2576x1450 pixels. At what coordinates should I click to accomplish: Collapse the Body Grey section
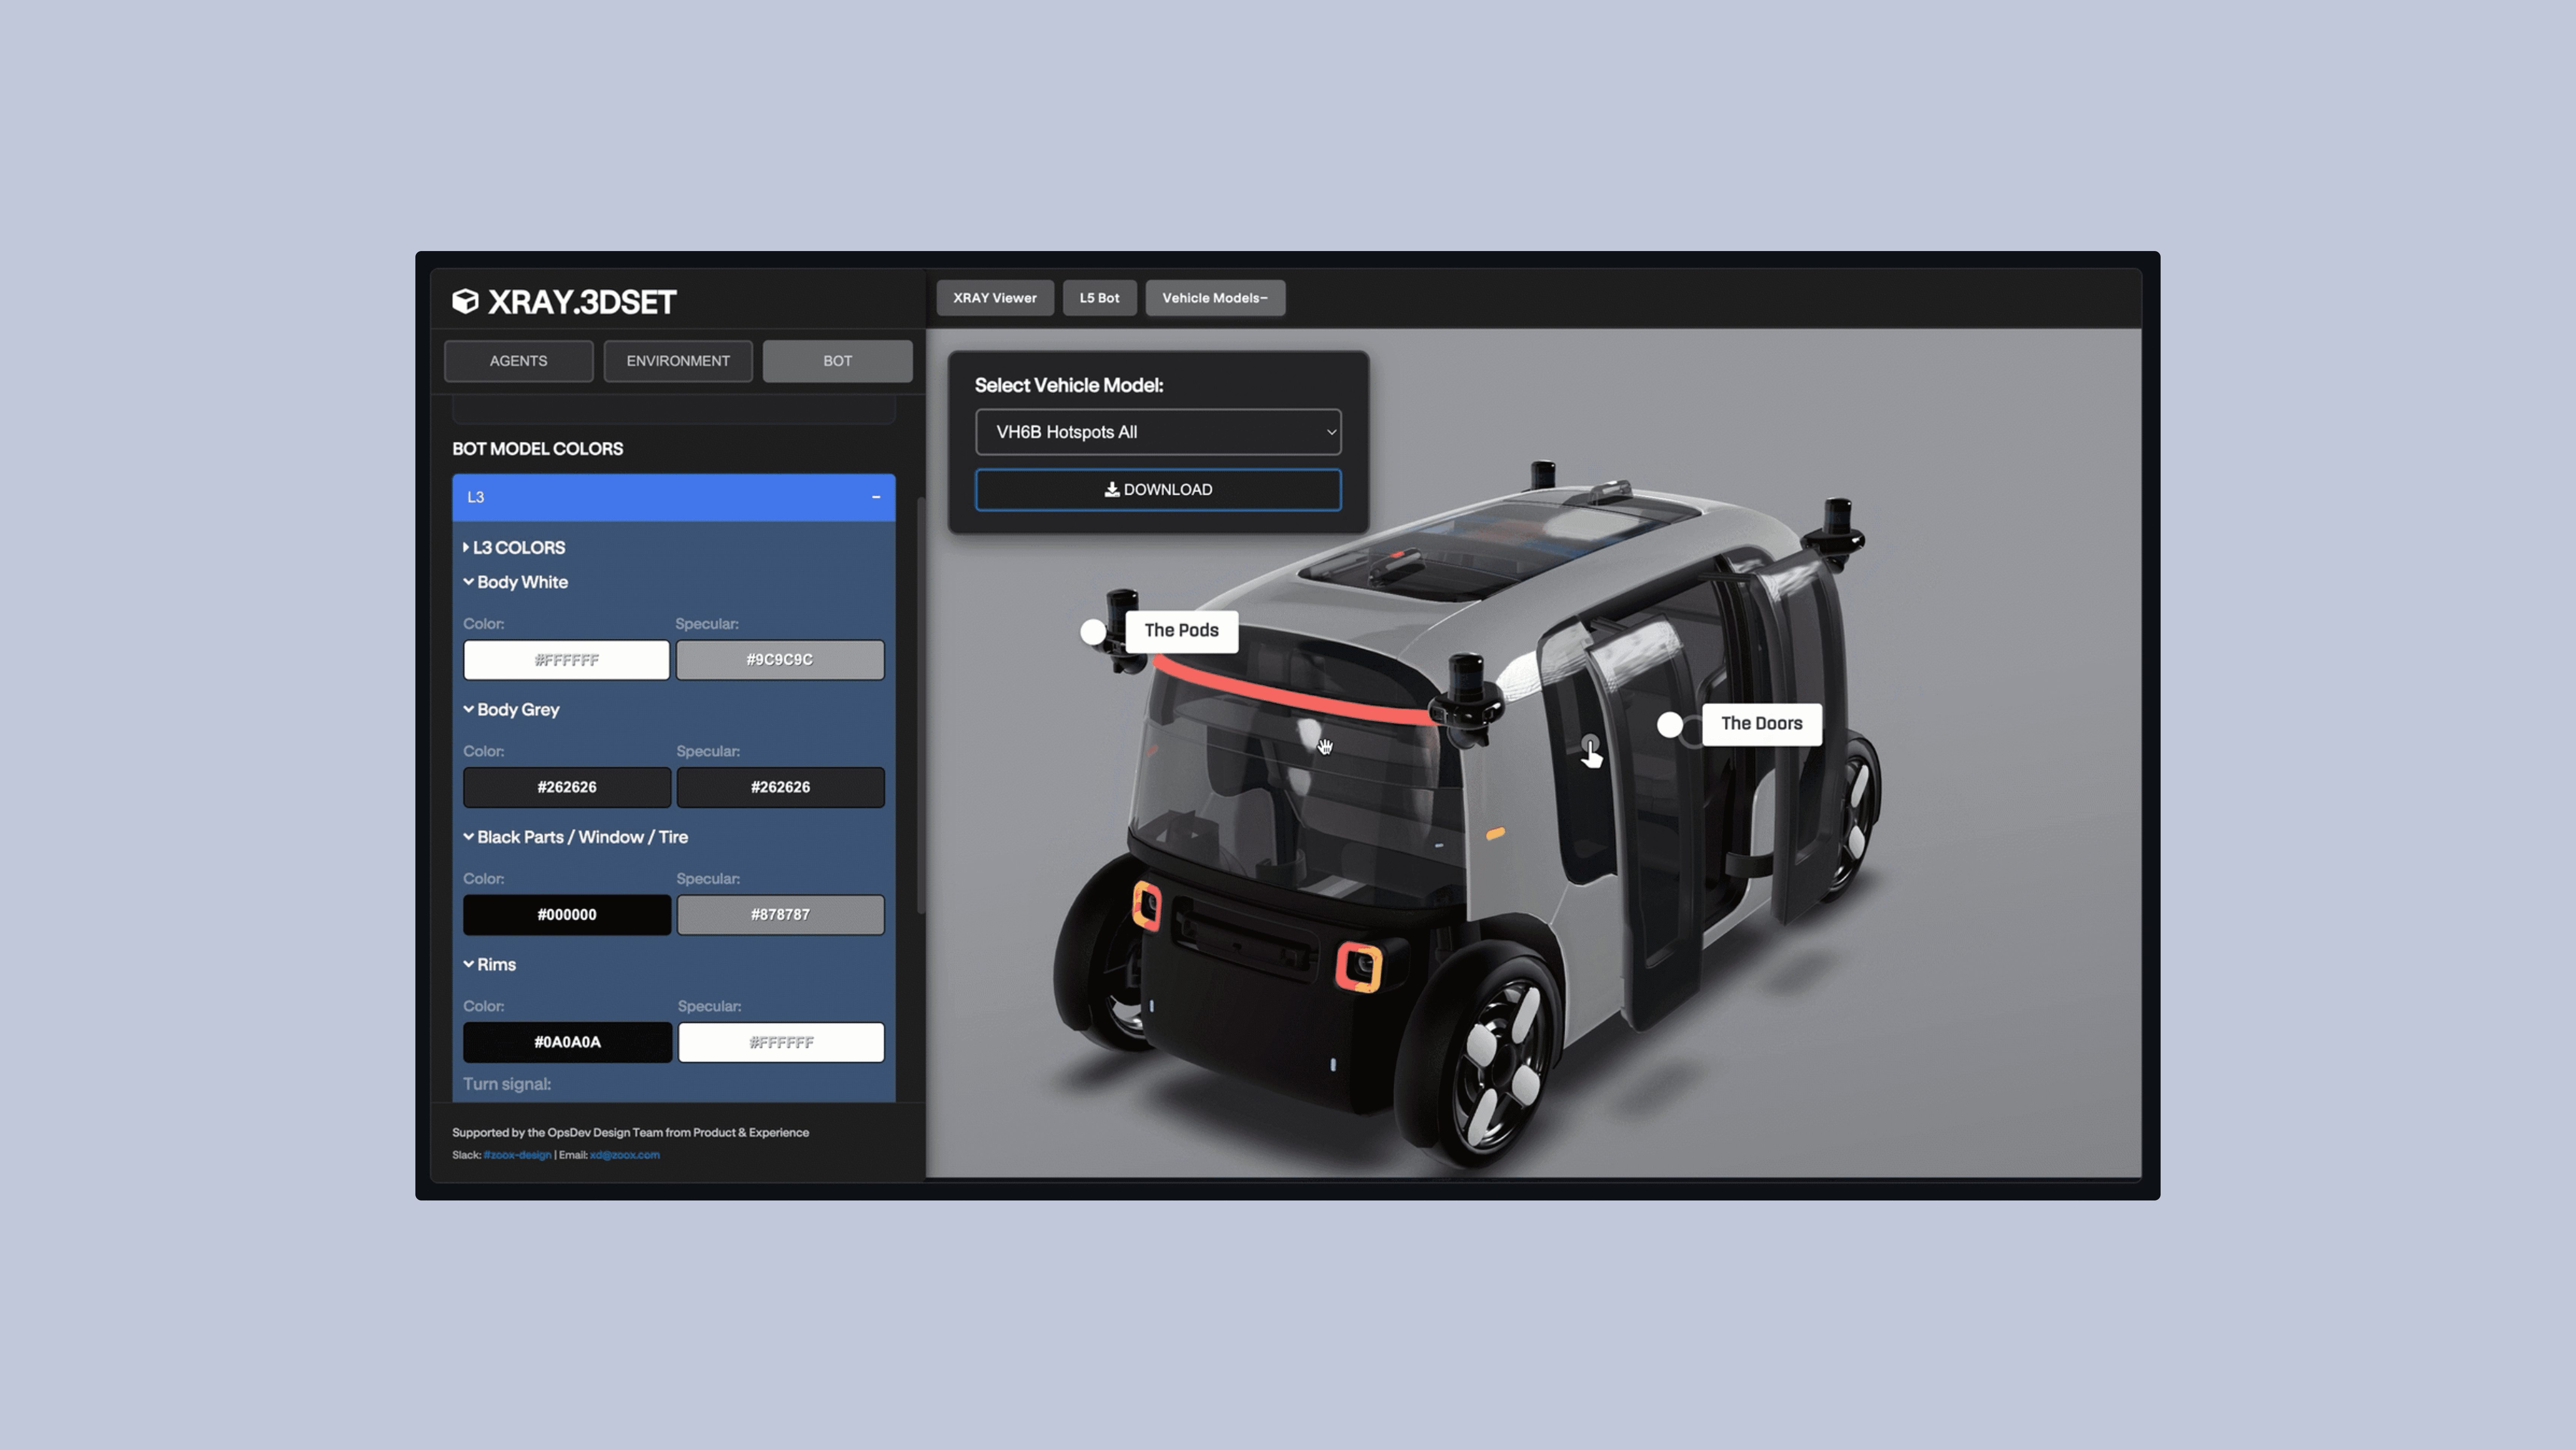(511, 710)
